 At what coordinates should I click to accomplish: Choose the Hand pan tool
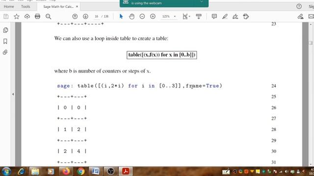point(131,16)
